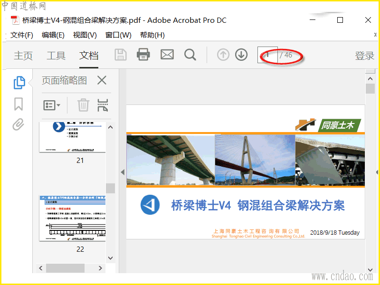The image size is (380, 285).
Task: Click document view scroll down arrow
Action: (370, 270)
